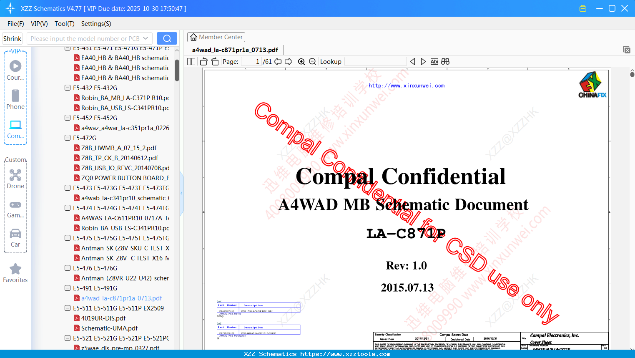Click the Shrink button
This screenshot has width=635, height=358.
[x=13, y=38]
